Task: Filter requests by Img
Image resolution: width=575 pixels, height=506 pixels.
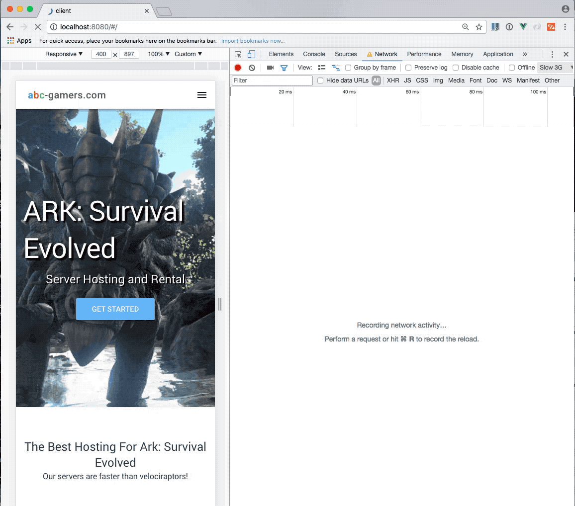Action: point(438,80)
